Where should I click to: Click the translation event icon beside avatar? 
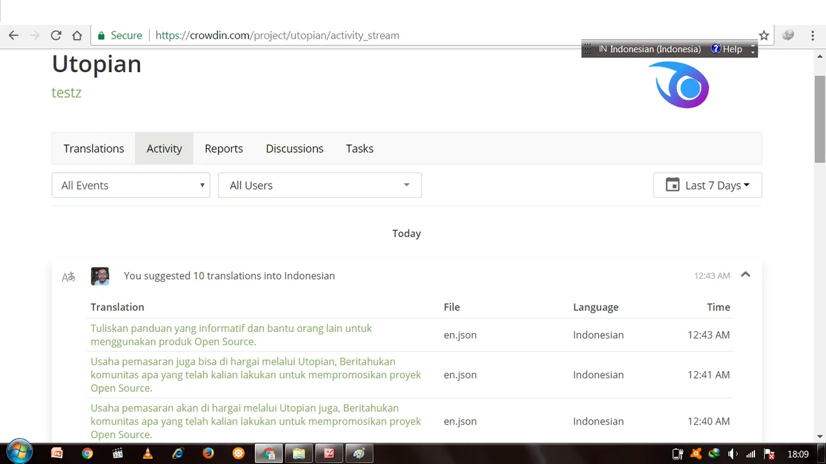tap(68, 276)
